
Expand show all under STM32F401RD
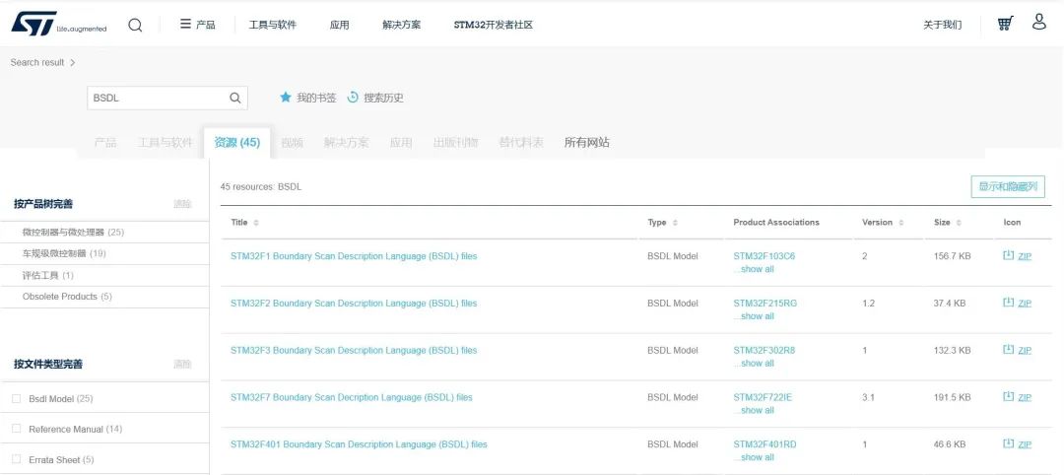[754, 457]
